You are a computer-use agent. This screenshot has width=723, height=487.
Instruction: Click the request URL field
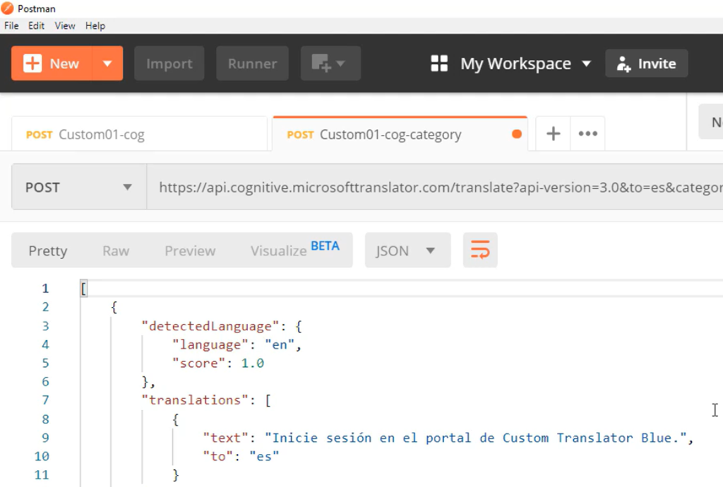[x=434, y=187]
